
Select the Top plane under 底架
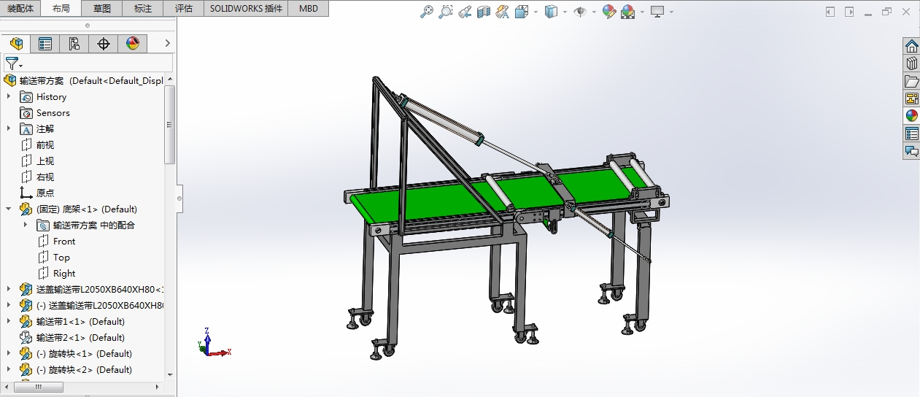(x=54, y=257)
